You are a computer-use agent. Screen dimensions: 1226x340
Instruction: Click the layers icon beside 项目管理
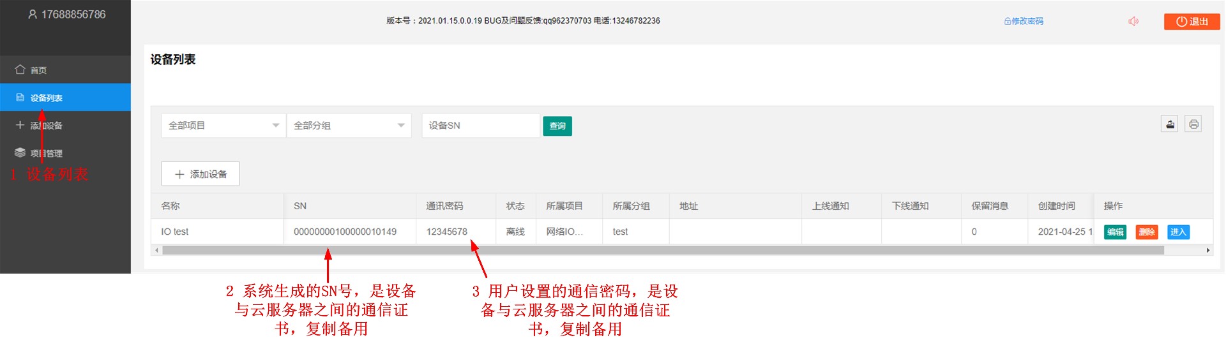click(20, 153)
